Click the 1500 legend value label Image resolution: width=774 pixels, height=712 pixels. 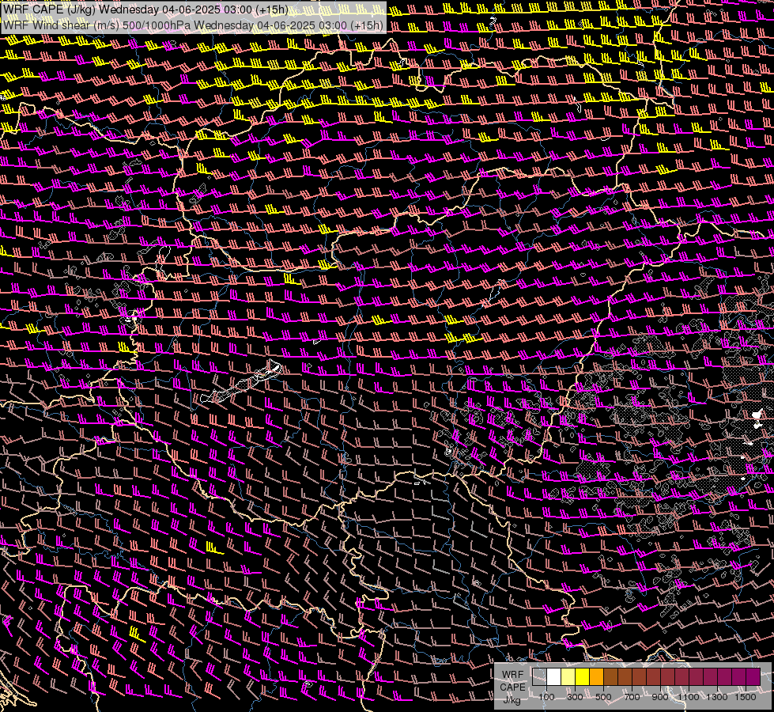[x=746, y=697]
